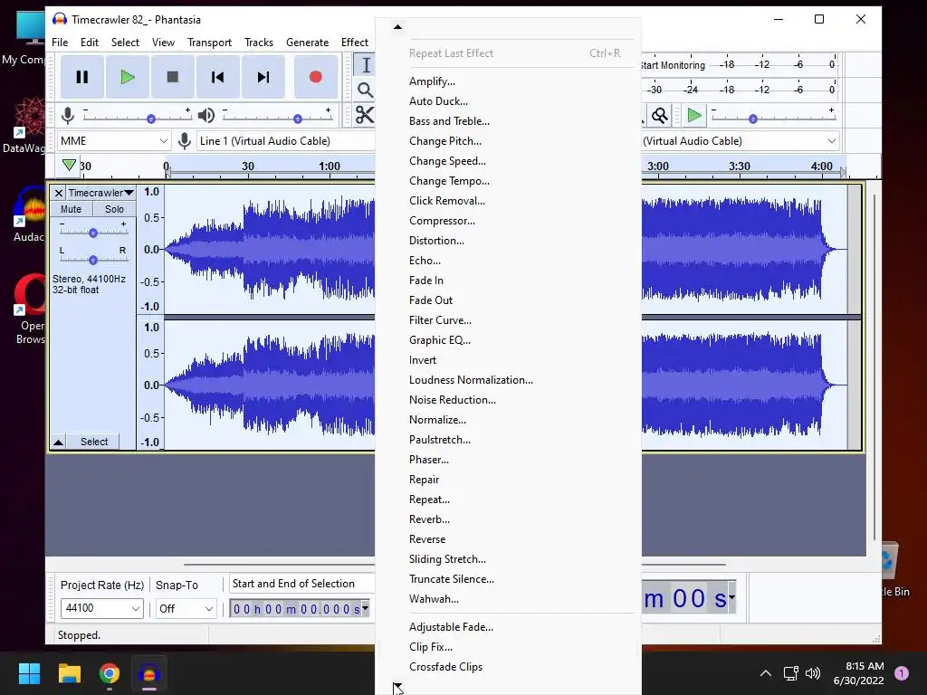Click the green timeline playhead triangle
Viewport: 927px width, 695px height.
[69, 165]
